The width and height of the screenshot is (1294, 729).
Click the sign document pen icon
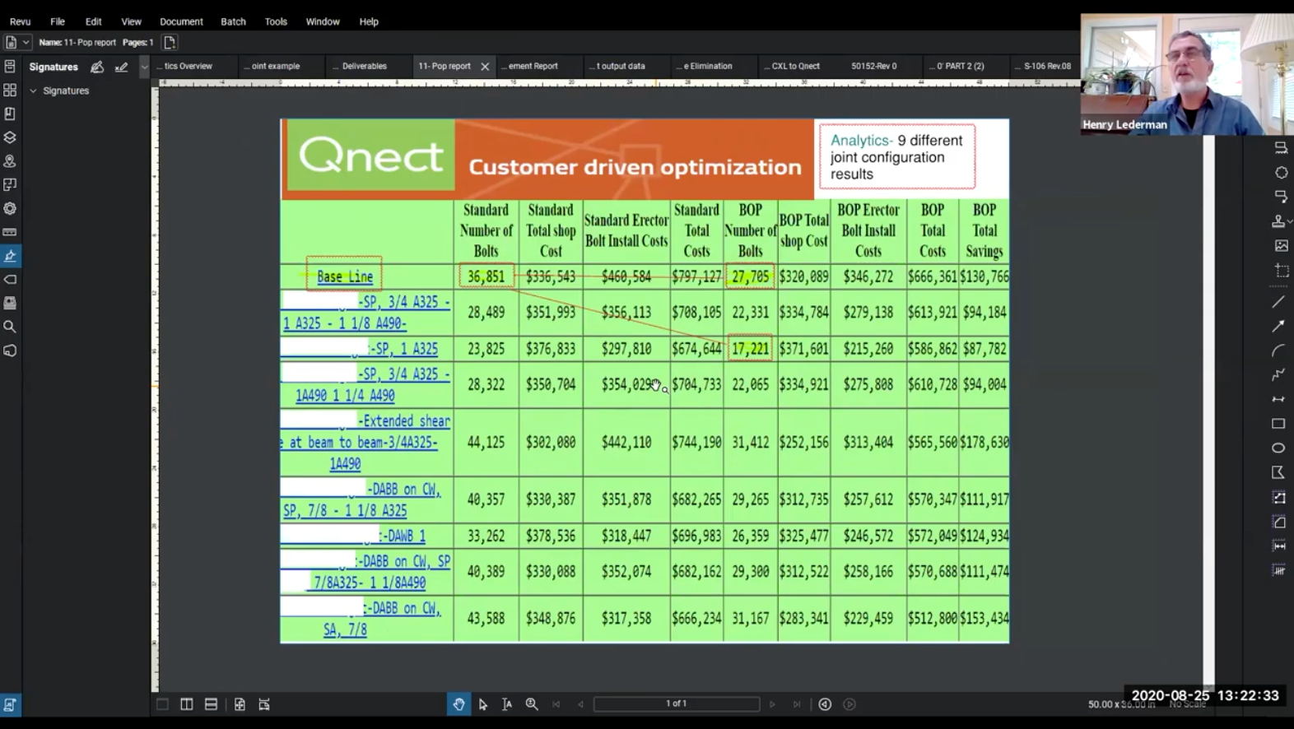[x=97, y=67]
